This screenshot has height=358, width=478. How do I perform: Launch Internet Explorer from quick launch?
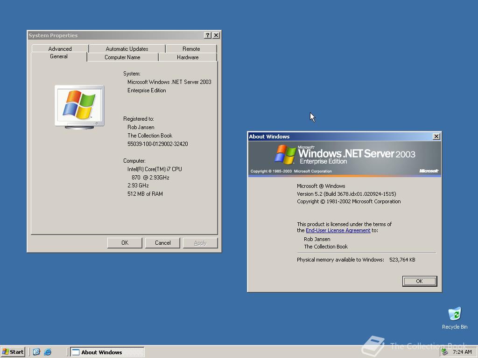[x=48, y=352]
